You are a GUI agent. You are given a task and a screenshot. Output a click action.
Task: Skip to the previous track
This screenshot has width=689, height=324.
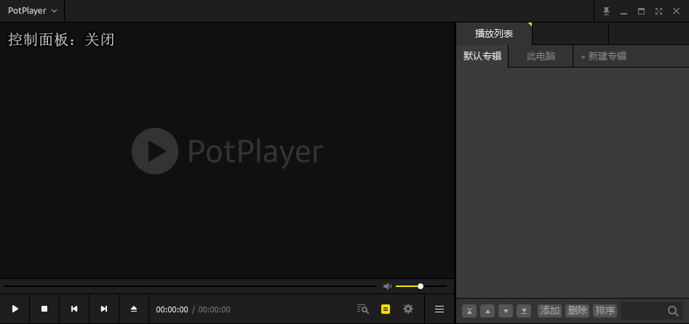coord(74,309)
